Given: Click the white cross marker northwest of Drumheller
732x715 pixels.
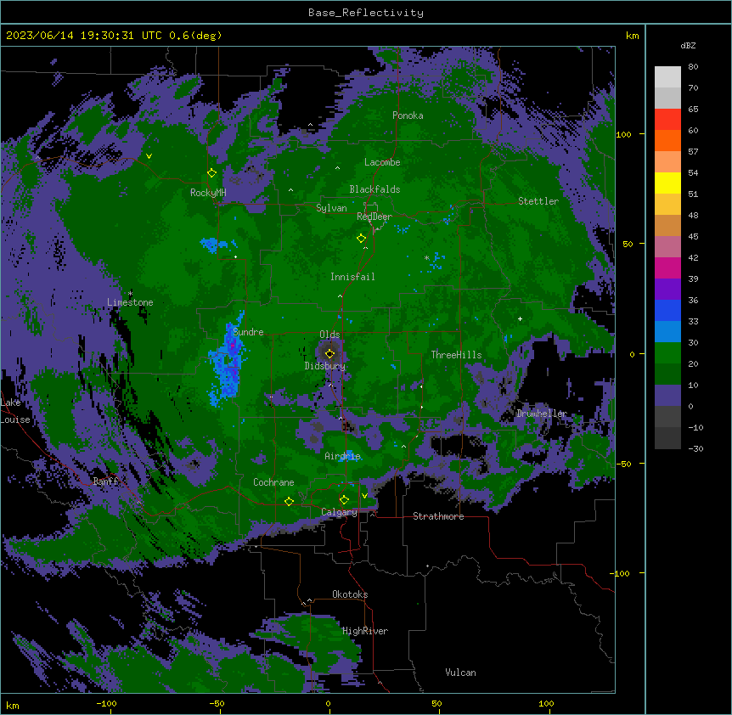Looking at the screenshot, I should click(x=520, y=318).
